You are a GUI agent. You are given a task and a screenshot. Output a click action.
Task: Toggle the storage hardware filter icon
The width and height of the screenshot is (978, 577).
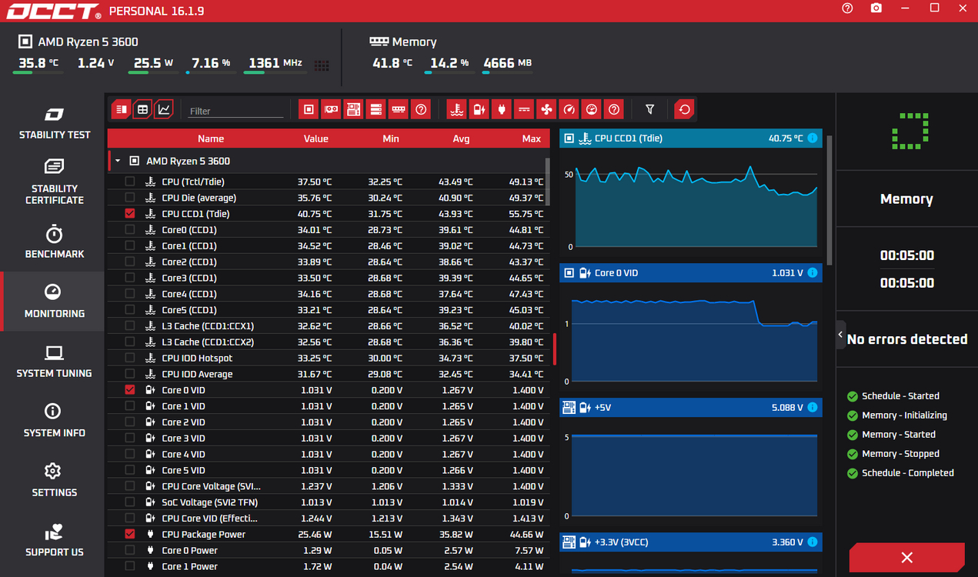[x=376, y=110]
